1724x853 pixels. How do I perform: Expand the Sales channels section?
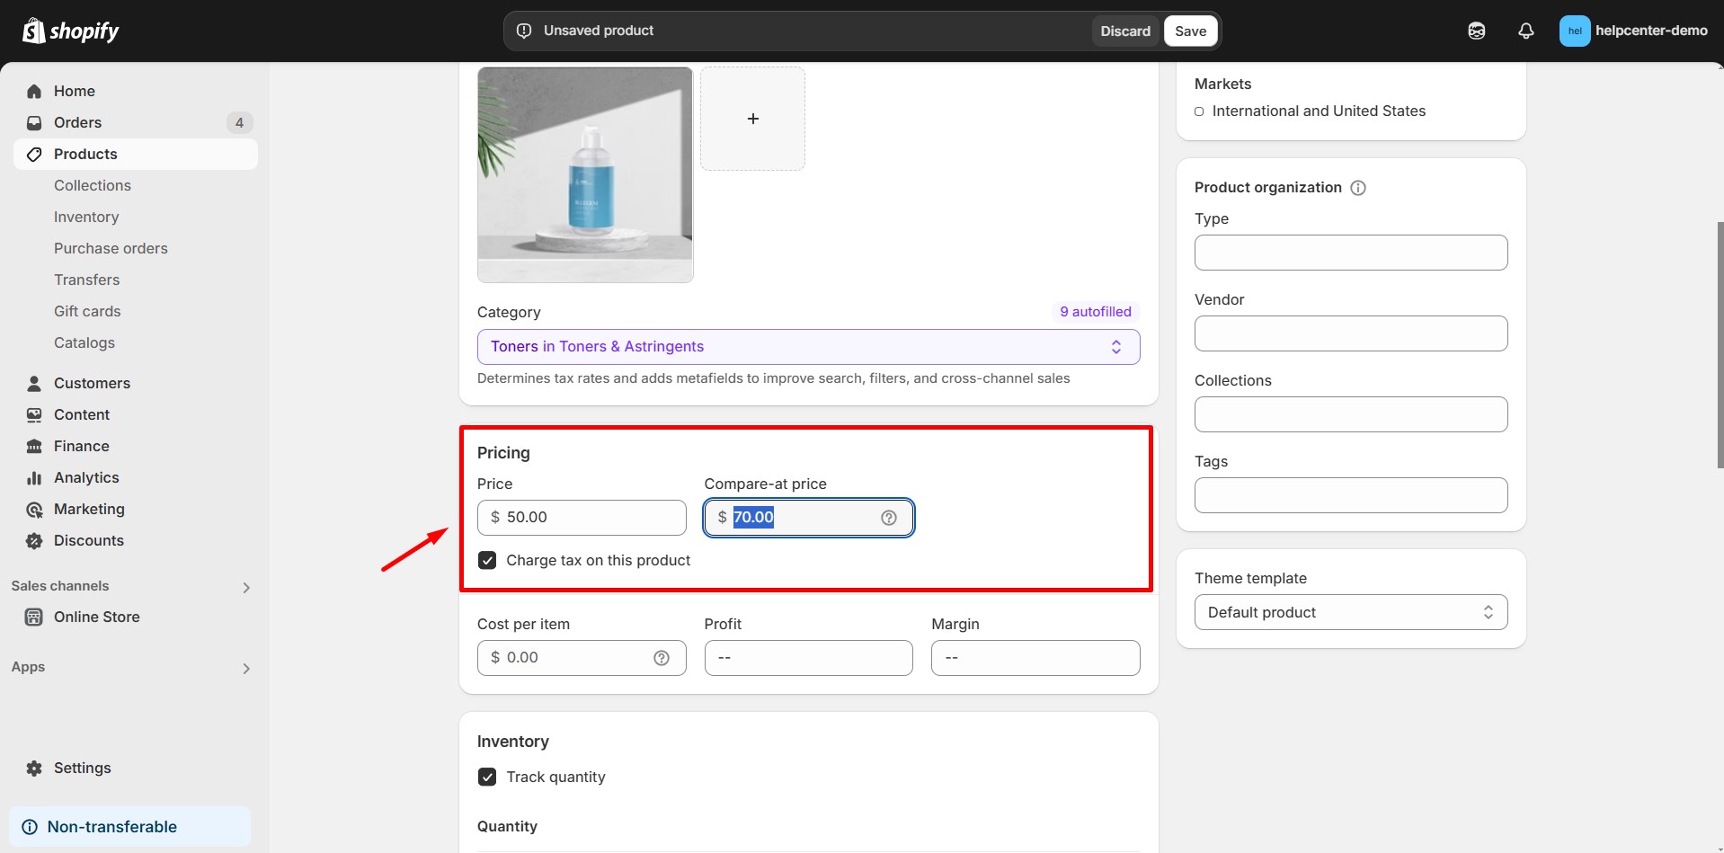pos(245,588)
